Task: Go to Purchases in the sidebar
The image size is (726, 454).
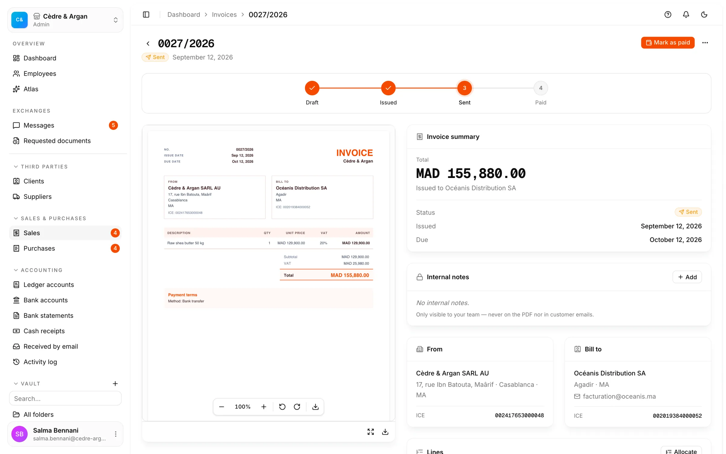Action: [x=65, y=248]
